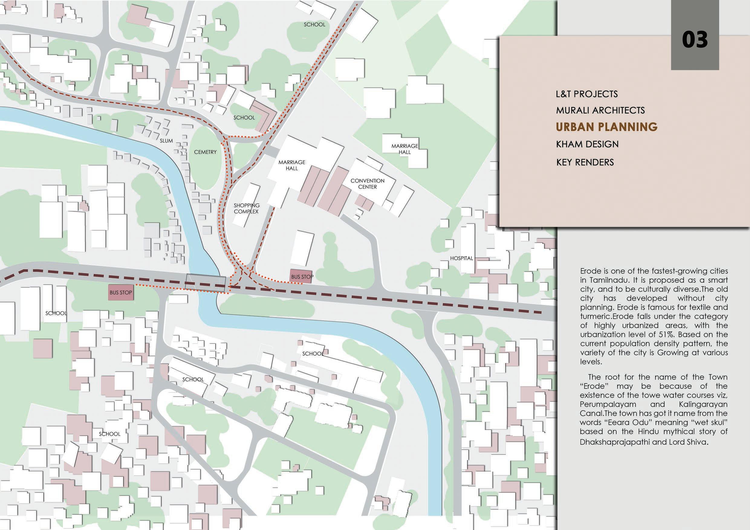Click the Erode description paragraph
Image resolution: width=750 pixels, height=530 pixels.
click(654, 316)
